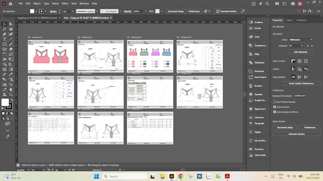Open the Window menu
323x181 pixels.
coord(84,3)
